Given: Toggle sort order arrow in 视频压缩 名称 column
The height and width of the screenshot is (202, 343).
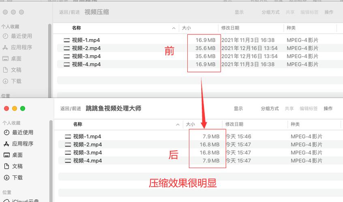Looking at the screenshot, I should coord(174,28).
